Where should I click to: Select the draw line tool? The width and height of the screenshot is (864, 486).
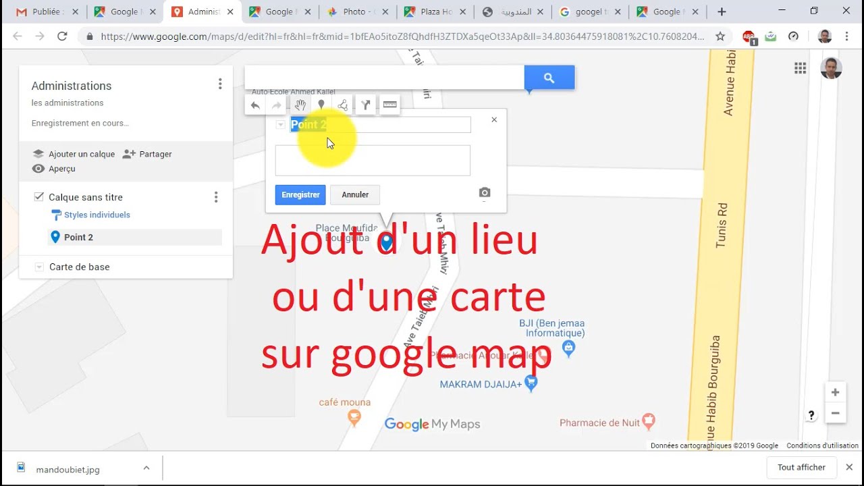[x=343, y=105]
